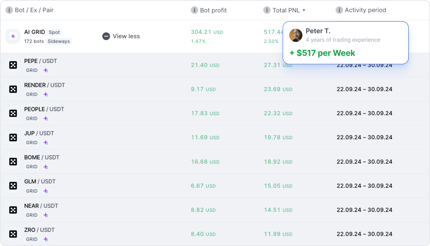Click the info icon beside Activity period
This screenshot has height=246, width=430.
coord(339,10)
